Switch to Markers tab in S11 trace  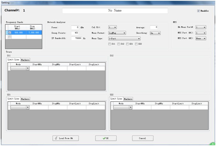coord(25,60)
